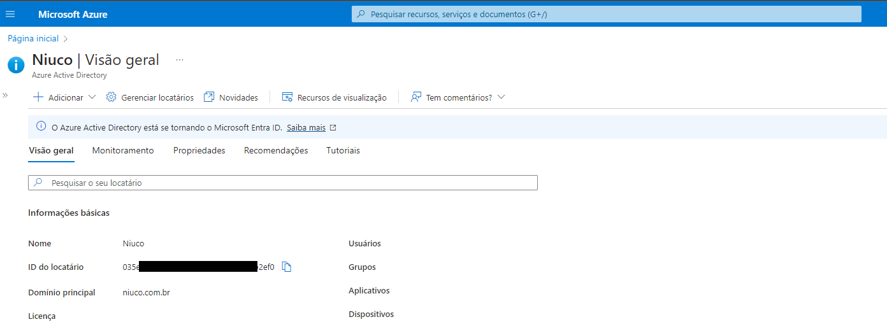The image size is (887, 331).
Task: Select the Visão geral tab
Action: pos(52,151)
